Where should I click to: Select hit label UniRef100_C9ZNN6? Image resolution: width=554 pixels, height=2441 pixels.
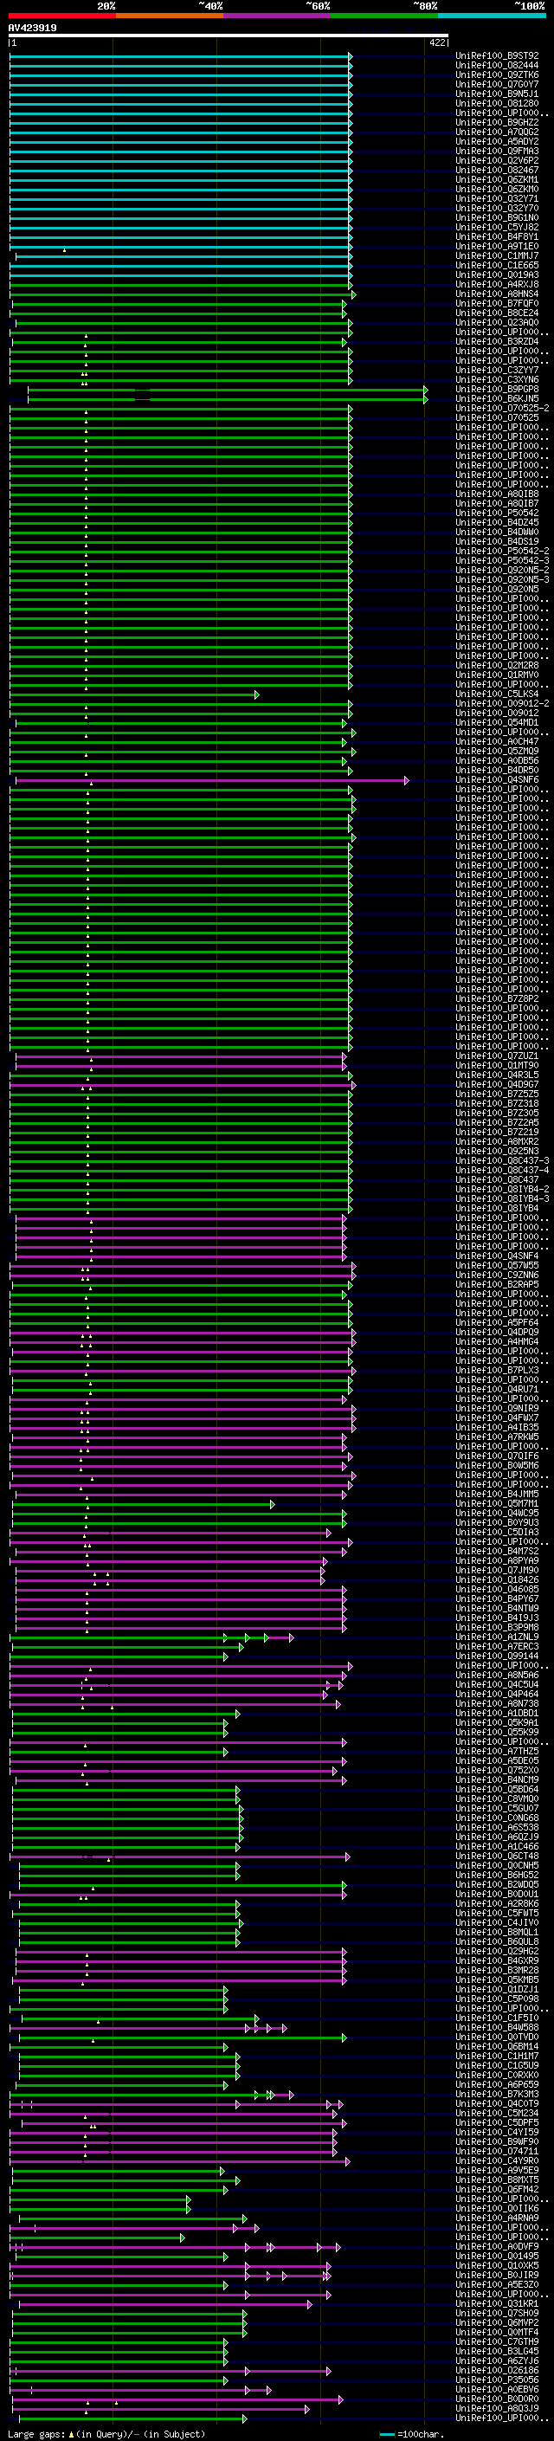(497, 1275)
